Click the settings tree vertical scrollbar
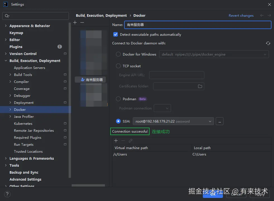The width and height of the screenshot is (274, 201). pyautogui.click(x=70, y=100)
